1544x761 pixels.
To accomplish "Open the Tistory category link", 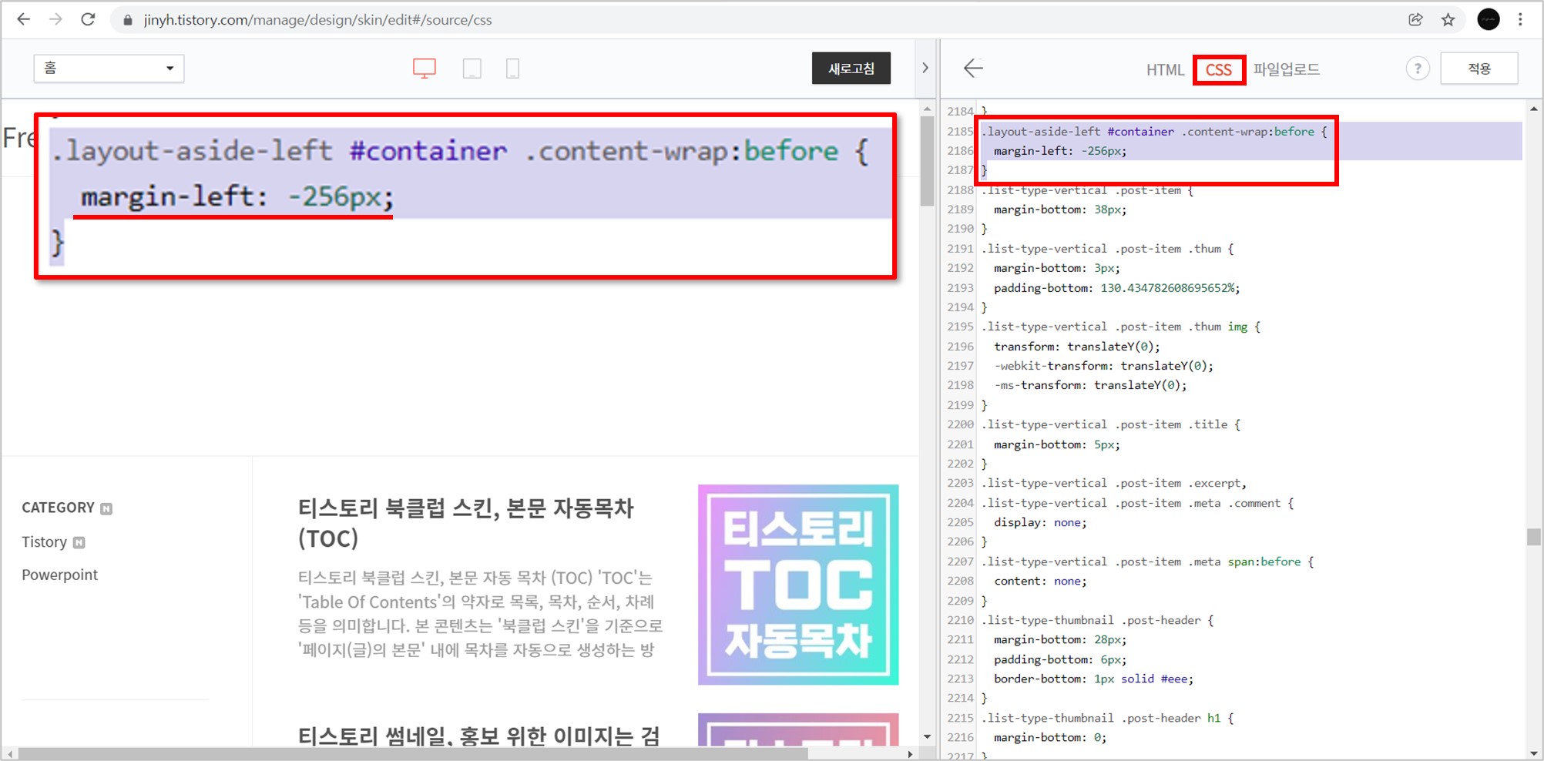I will [44, 542].
